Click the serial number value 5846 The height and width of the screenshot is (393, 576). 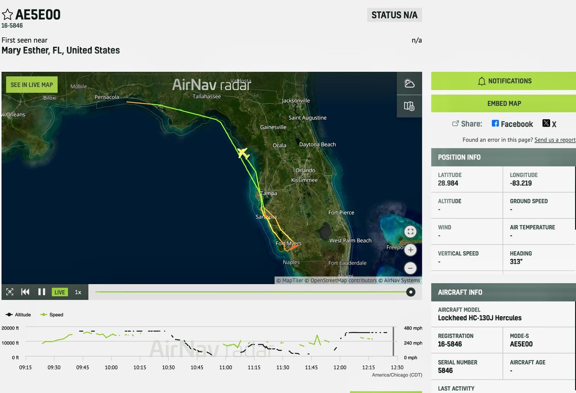coord(445,370)
